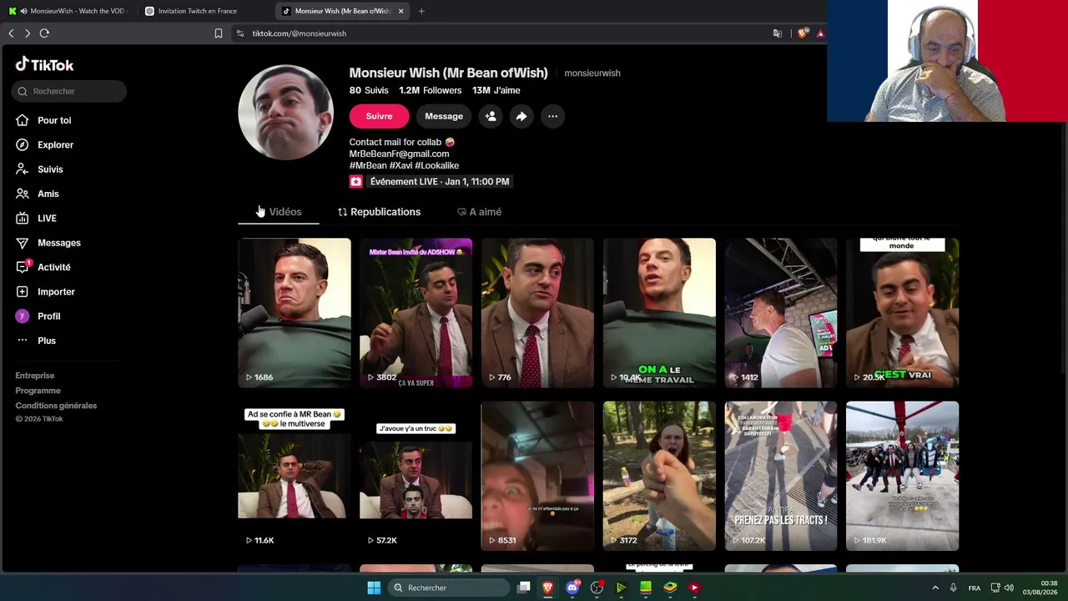Open the three-dot more options on profile

coord(552,116)
